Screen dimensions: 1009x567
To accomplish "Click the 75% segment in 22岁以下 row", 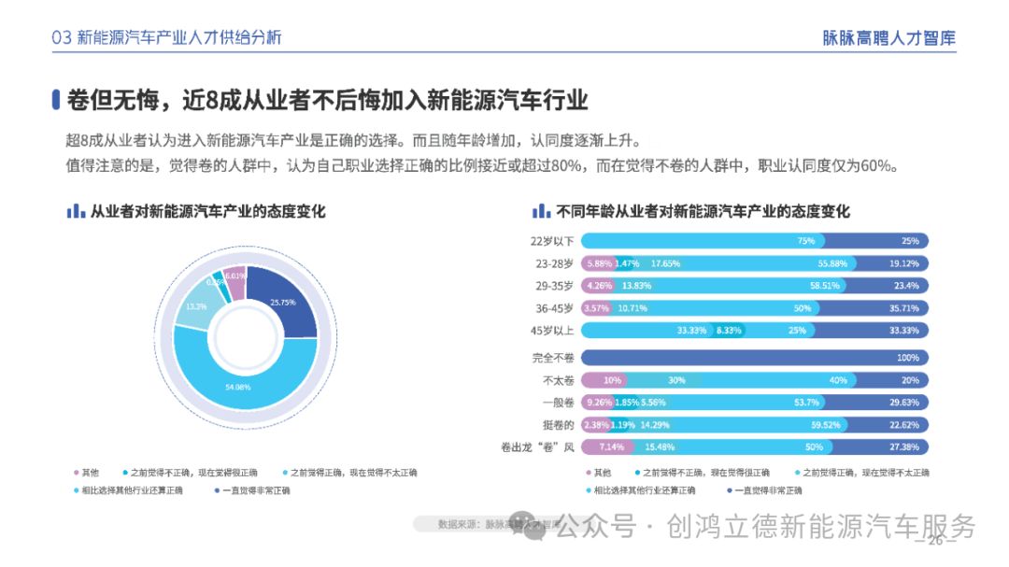I will coord(701,241).
